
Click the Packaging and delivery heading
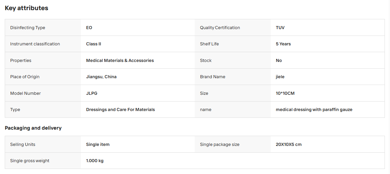click(33, 128)
